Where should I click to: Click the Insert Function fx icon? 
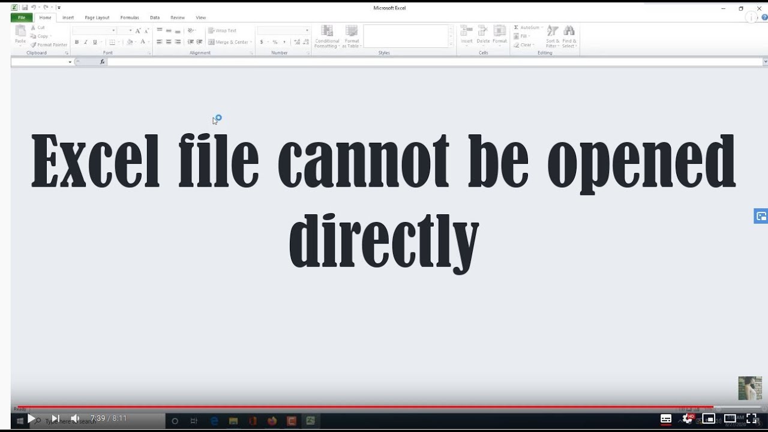point(102,62)
